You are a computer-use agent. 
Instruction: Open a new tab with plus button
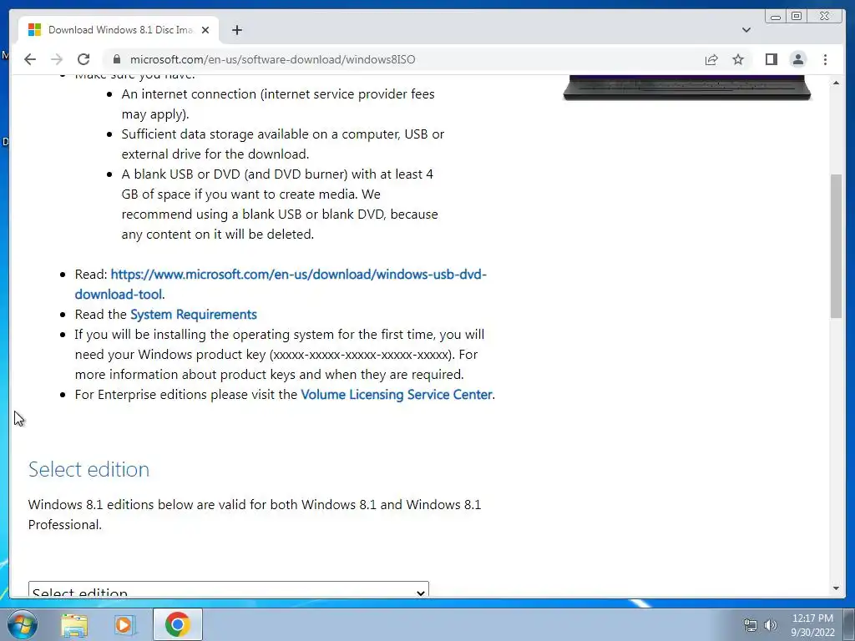click(x=236, y=30)
